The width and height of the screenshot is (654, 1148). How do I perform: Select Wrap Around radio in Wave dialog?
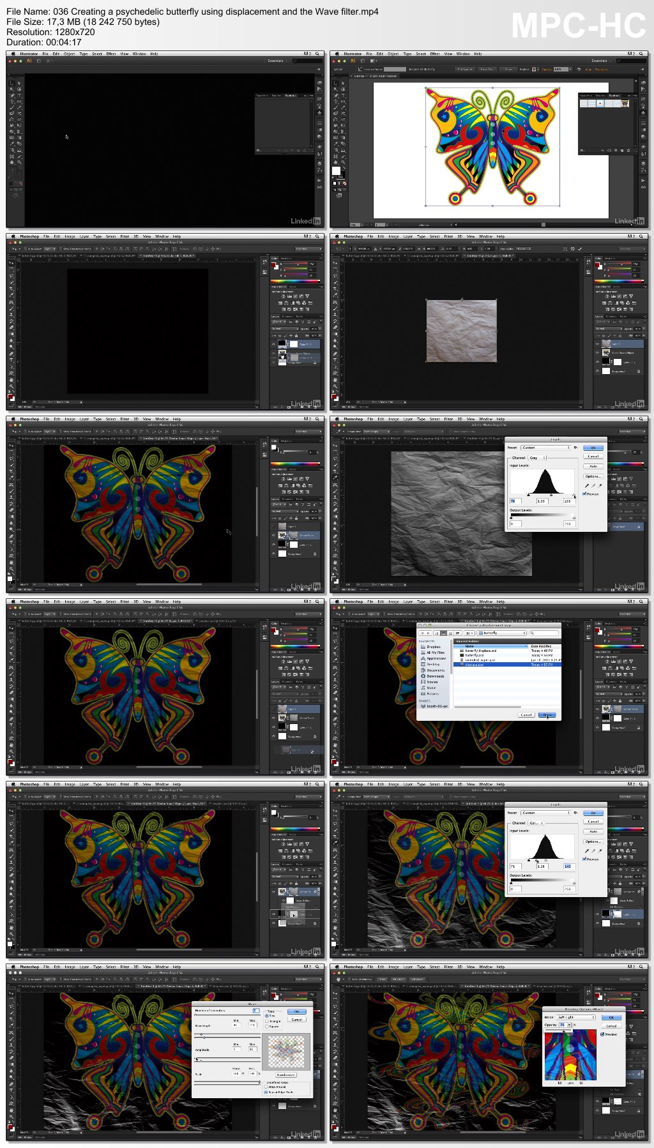266,1087
